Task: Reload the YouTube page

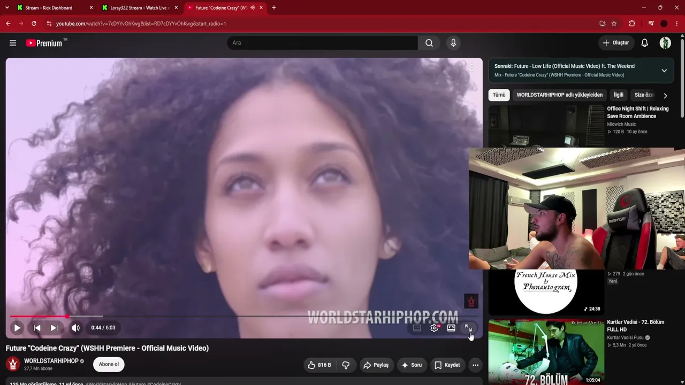Action: pos(34,24)
